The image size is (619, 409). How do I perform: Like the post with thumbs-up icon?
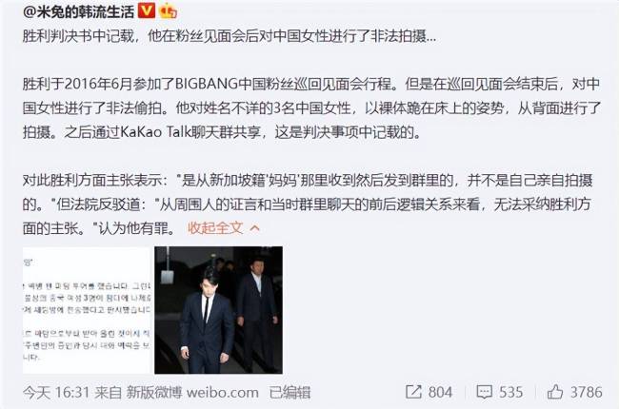click(554, 392)
